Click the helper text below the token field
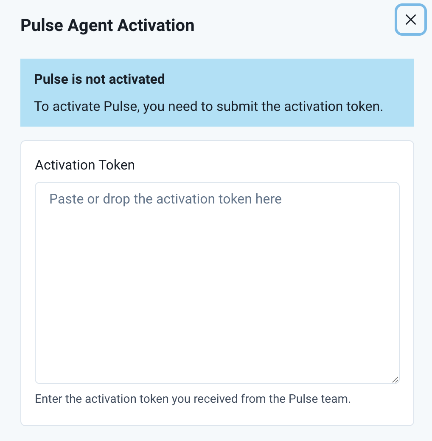 tap(193, 399)
